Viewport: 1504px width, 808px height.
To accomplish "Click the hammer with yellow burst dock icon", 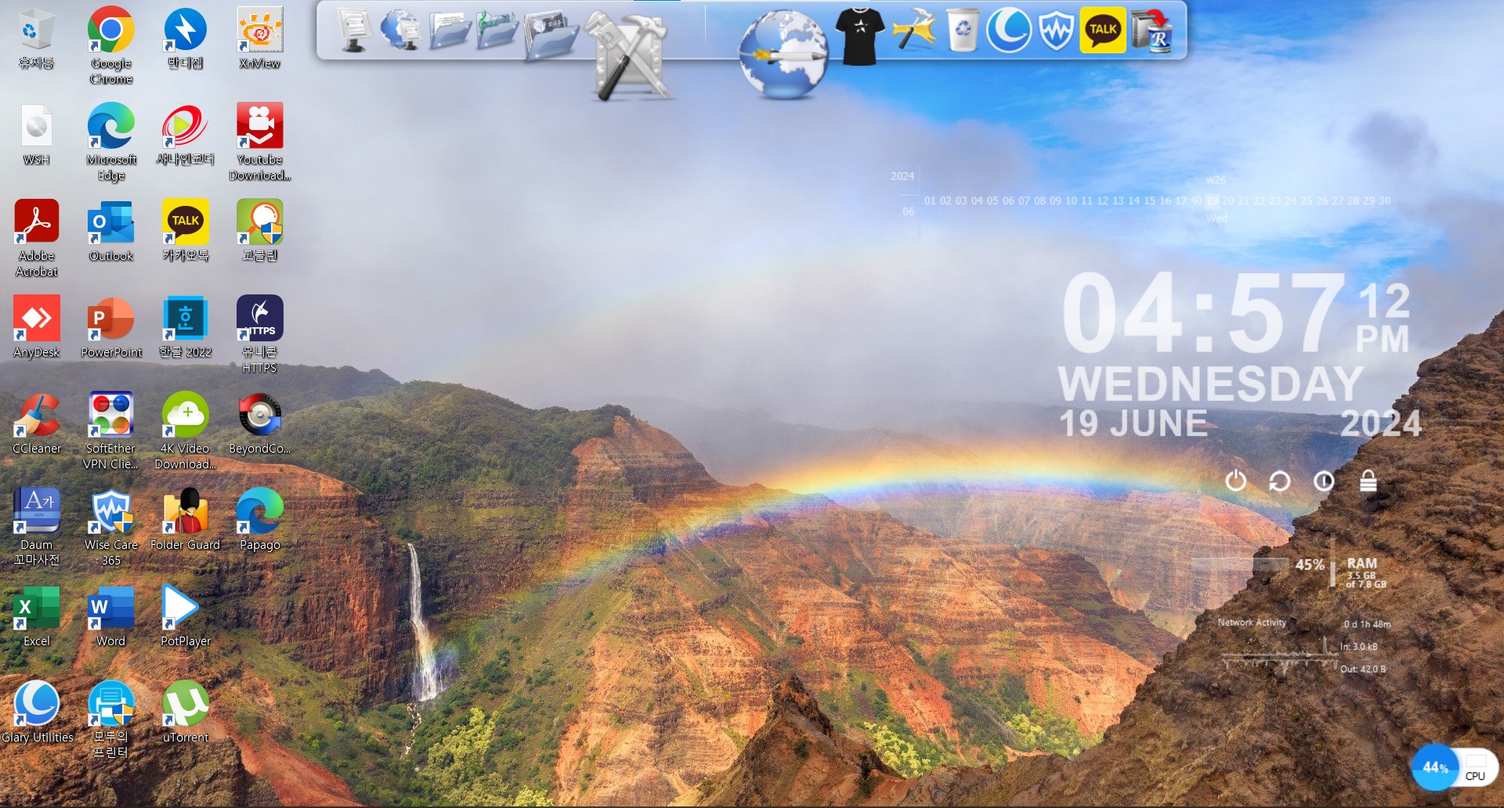I will click(915, 30).
